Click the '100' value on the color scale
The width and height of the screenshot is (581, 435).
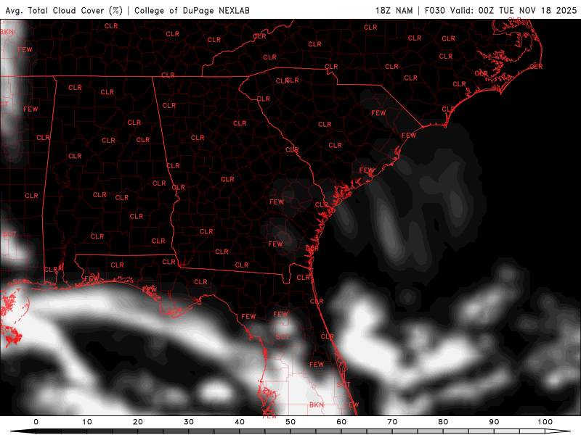(x=545, y=422)
